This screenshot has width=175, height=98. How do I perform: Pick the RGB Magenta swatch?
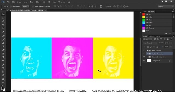(144, 28)
